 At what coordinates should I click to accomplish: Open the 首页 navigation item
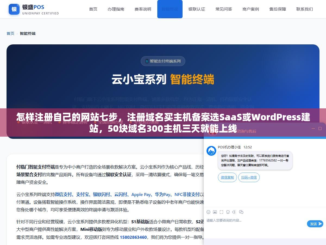click(93, 9)
